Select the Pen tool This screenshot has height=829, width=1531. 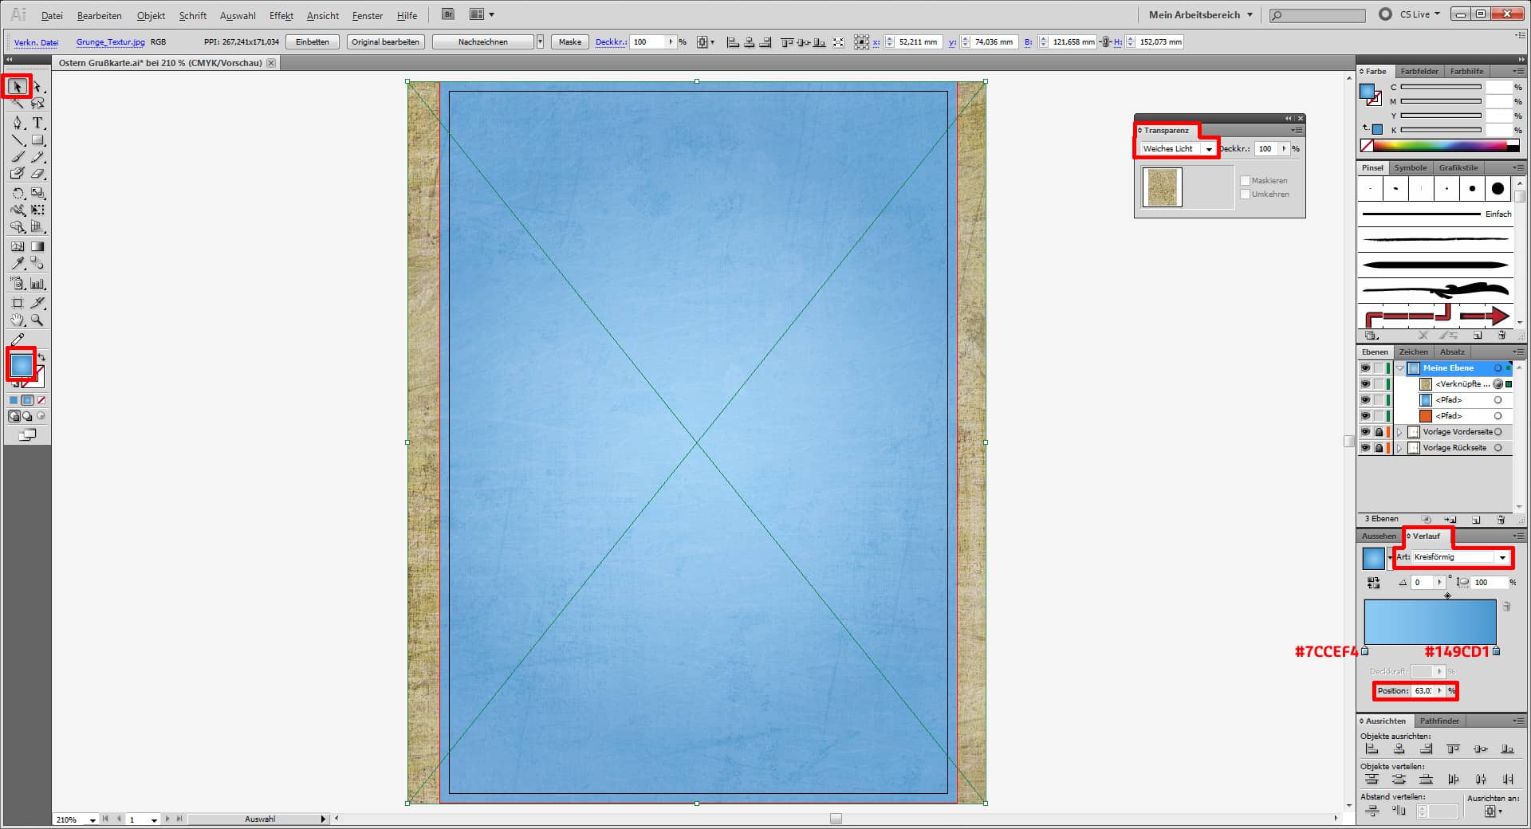[18, 123]
